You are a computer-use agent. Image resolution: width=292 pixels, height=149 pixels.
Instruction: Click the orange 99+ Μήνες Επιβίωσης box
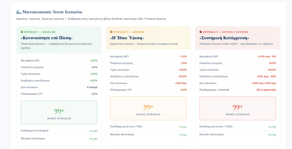tap(148, 108)
